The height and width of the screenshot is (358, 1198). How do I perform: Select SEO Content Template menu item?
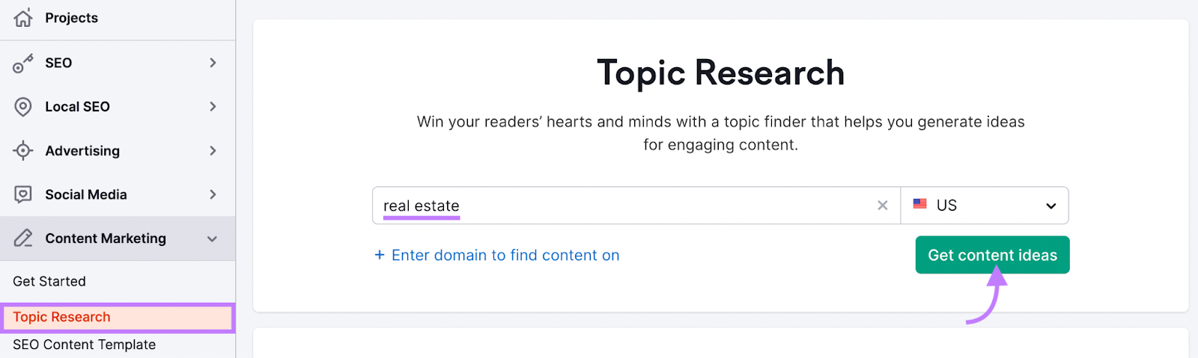click(85, 345)
